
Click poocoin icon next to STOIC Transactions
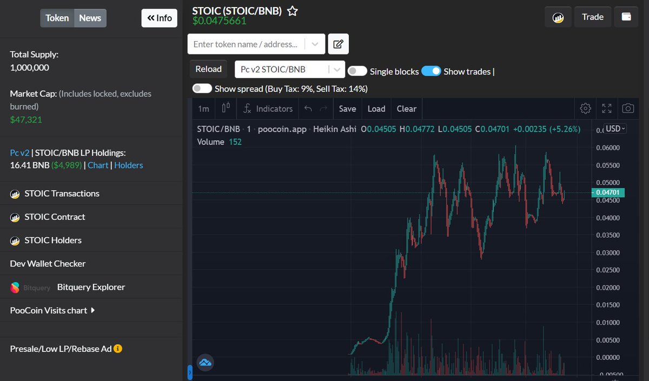coord(15,194)
